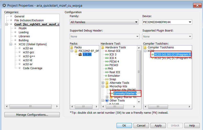Select the xc32-ld category
This screenshot has height=130, width=203.
point(27,60)
